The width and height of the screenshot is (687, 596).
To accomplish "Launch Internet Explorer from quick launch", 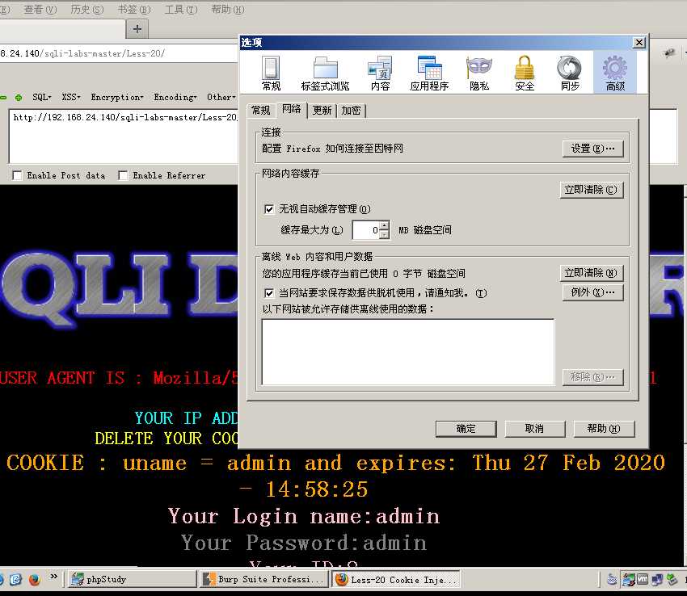I will click(x=15, y=579).
